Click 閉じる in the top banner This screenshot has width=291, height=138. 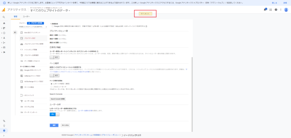click(274, 3)
